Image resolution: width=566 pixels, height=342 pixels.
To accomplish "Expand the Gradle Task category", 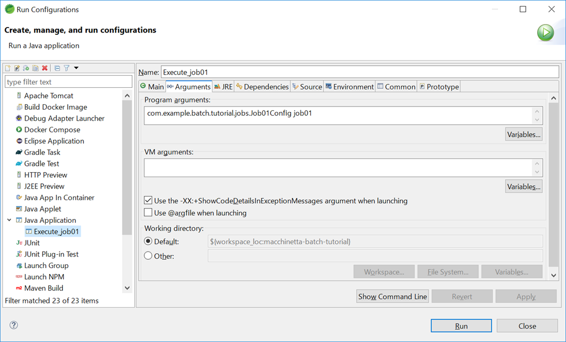I will [38, 152].
